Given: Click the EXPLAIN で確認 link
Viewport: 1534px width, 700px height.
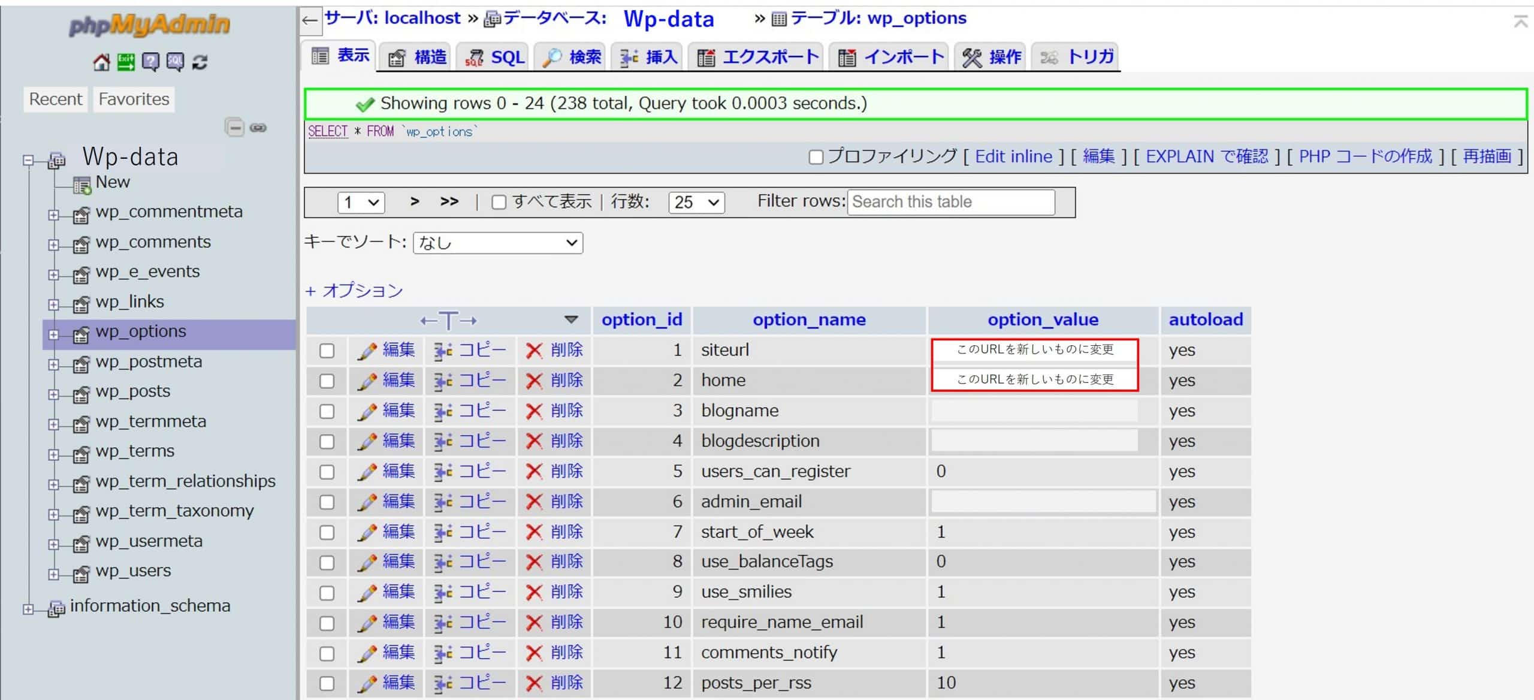Looking at the screenshot, I should click(1207, 157).
